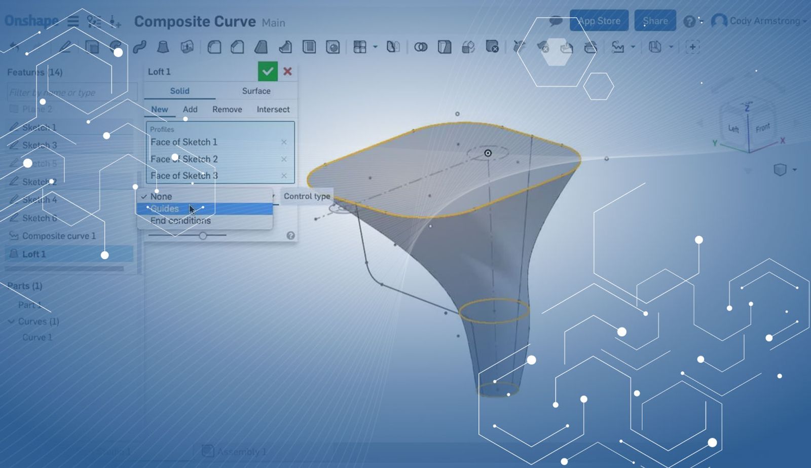
Task: Accept Loft 1 with green checkmark
Action: coord(268,71)
